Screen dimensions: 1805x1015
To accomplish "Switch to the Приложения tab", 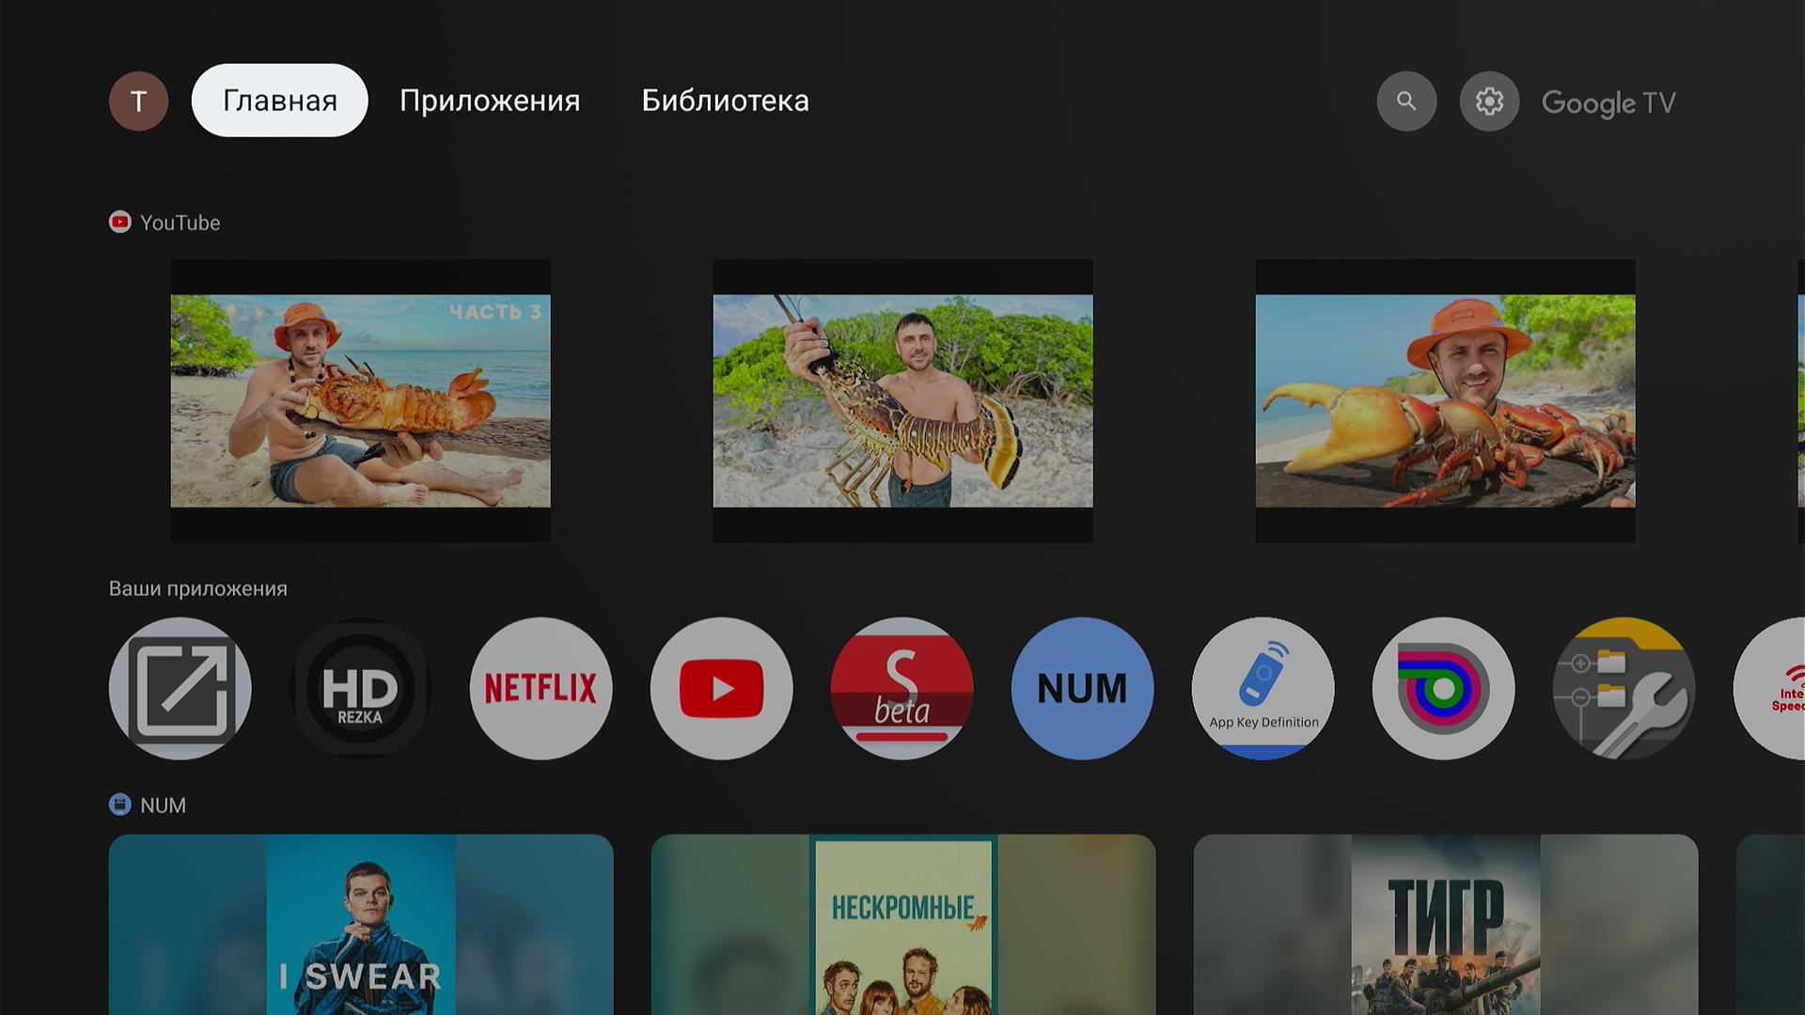I will click(x=489, y=101).
